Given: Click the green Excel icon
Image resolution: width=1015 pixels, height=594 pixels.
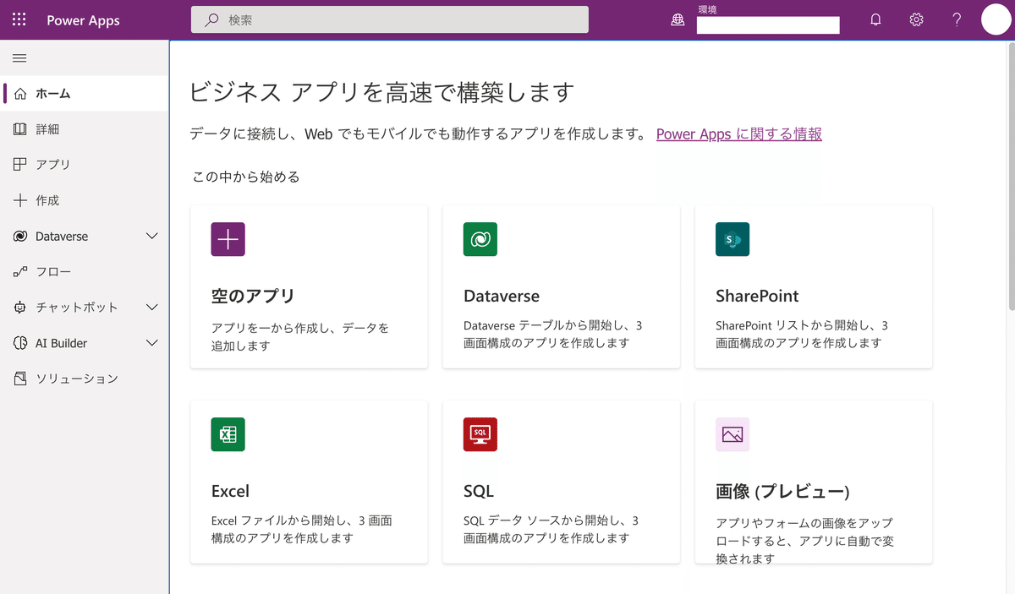Looking at the screenshot, I should pyautogui.click(x=228, y=434).
